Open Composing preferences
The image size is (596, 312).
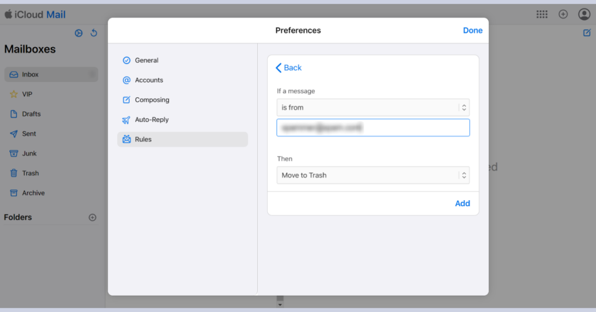tap(152, 100)
